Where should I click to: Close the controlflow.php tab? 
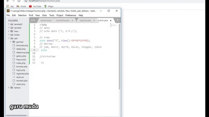coord(72,20)
